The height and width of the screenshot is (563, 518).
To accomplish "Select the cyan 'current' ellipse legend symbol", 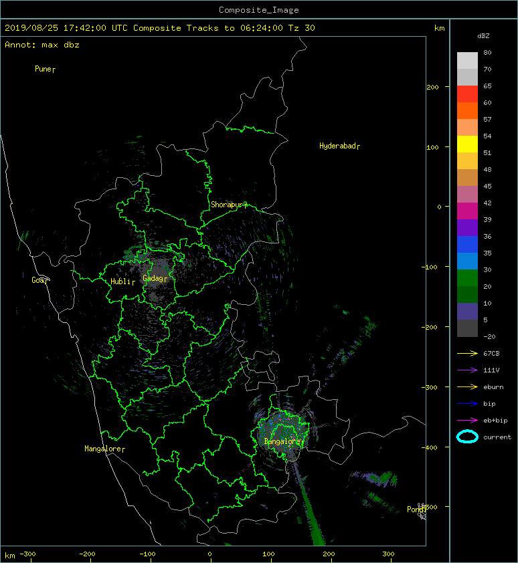I will (x=467, y=437).
